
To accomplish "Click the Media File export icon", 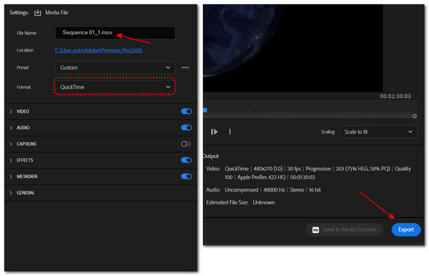I will pyautogui.click(x=37, y=13).
